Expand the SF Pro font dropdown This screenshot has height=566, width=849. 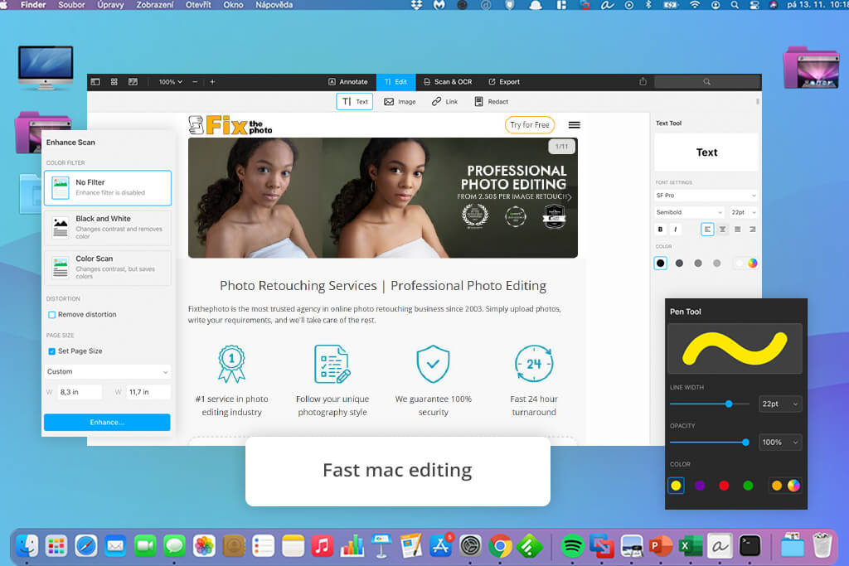[x=706, y=196]
